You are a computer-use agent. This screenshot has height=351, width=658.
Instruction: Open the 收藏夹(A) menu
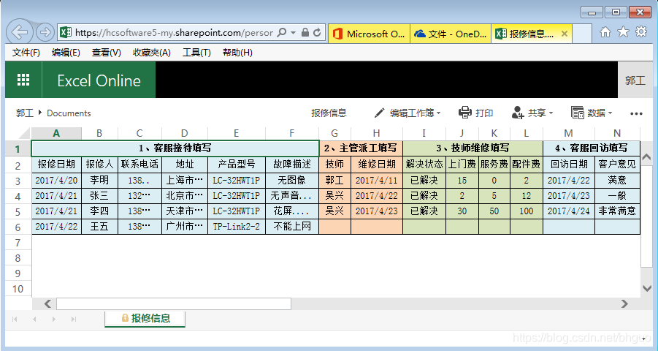(x=152, y=53)
